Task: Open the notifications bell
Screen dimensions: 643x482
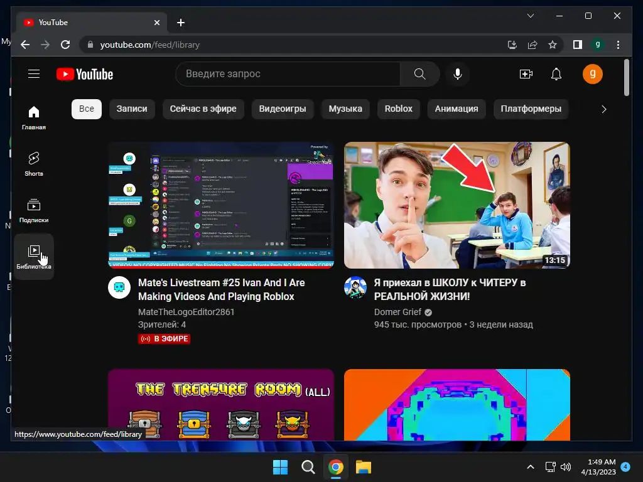Action: [x=556, y=74]
